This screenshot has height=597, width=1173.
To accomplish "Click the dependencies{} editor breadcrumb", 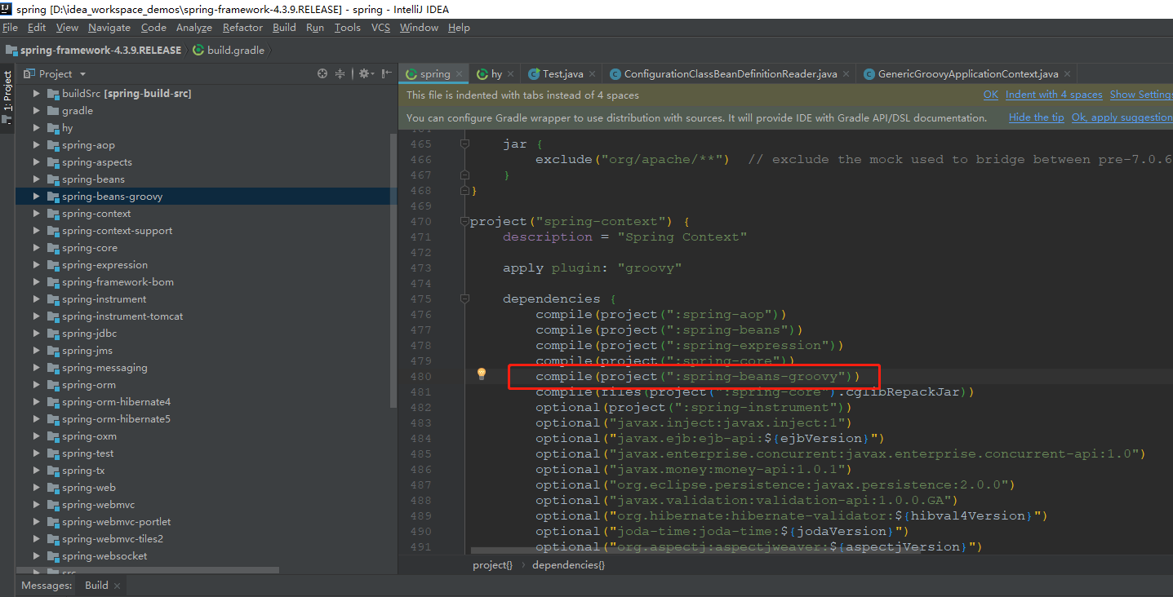I will tap(568, 564).
